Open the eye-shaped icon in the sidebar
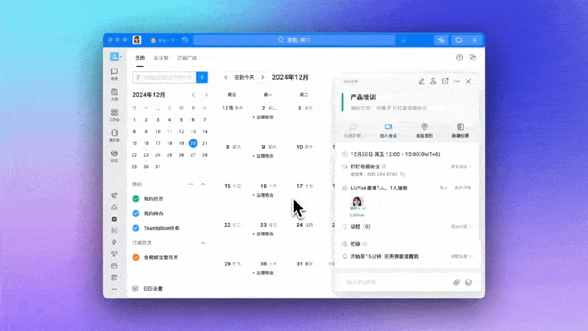The image size is (588, 331). click(x=114, y=153)
